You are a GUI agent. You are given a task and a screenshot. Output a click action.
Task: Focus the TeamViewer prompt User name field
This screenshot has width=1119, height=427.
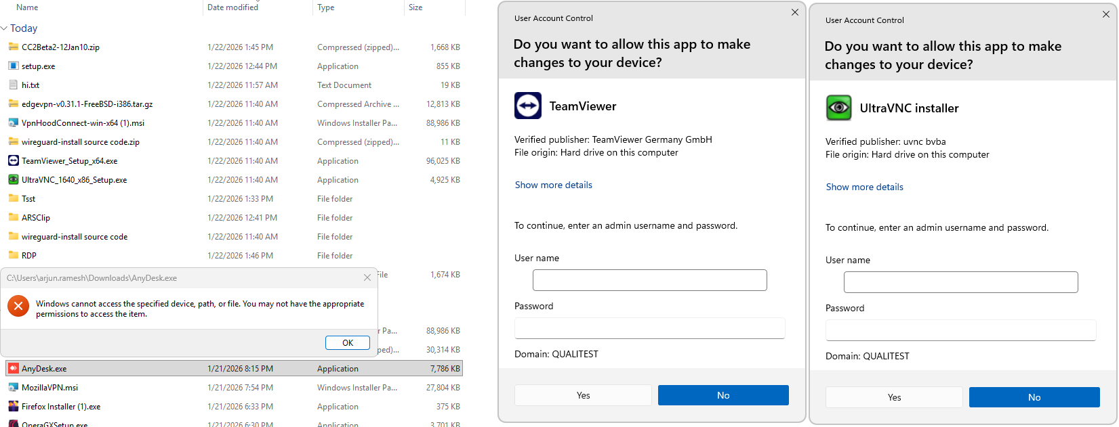point(650,280)
